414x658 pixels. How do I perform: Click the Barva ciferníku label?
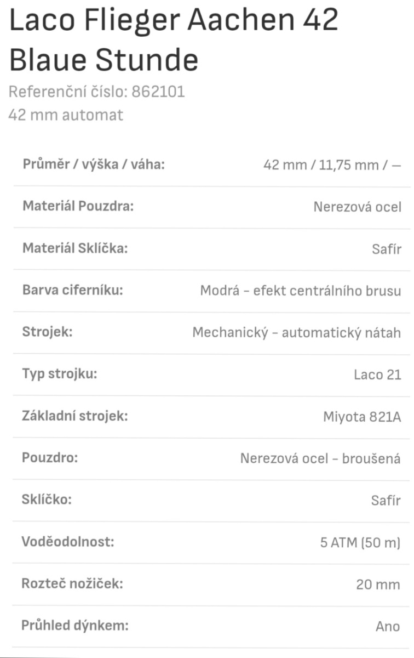(x=72, y=290)
